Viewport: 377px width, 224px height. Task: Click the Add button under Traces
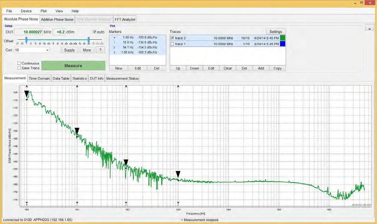(x=261, y=68)
